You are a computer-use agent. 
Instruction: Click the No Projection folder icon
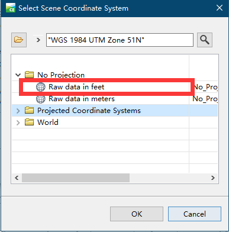[29, 75]
